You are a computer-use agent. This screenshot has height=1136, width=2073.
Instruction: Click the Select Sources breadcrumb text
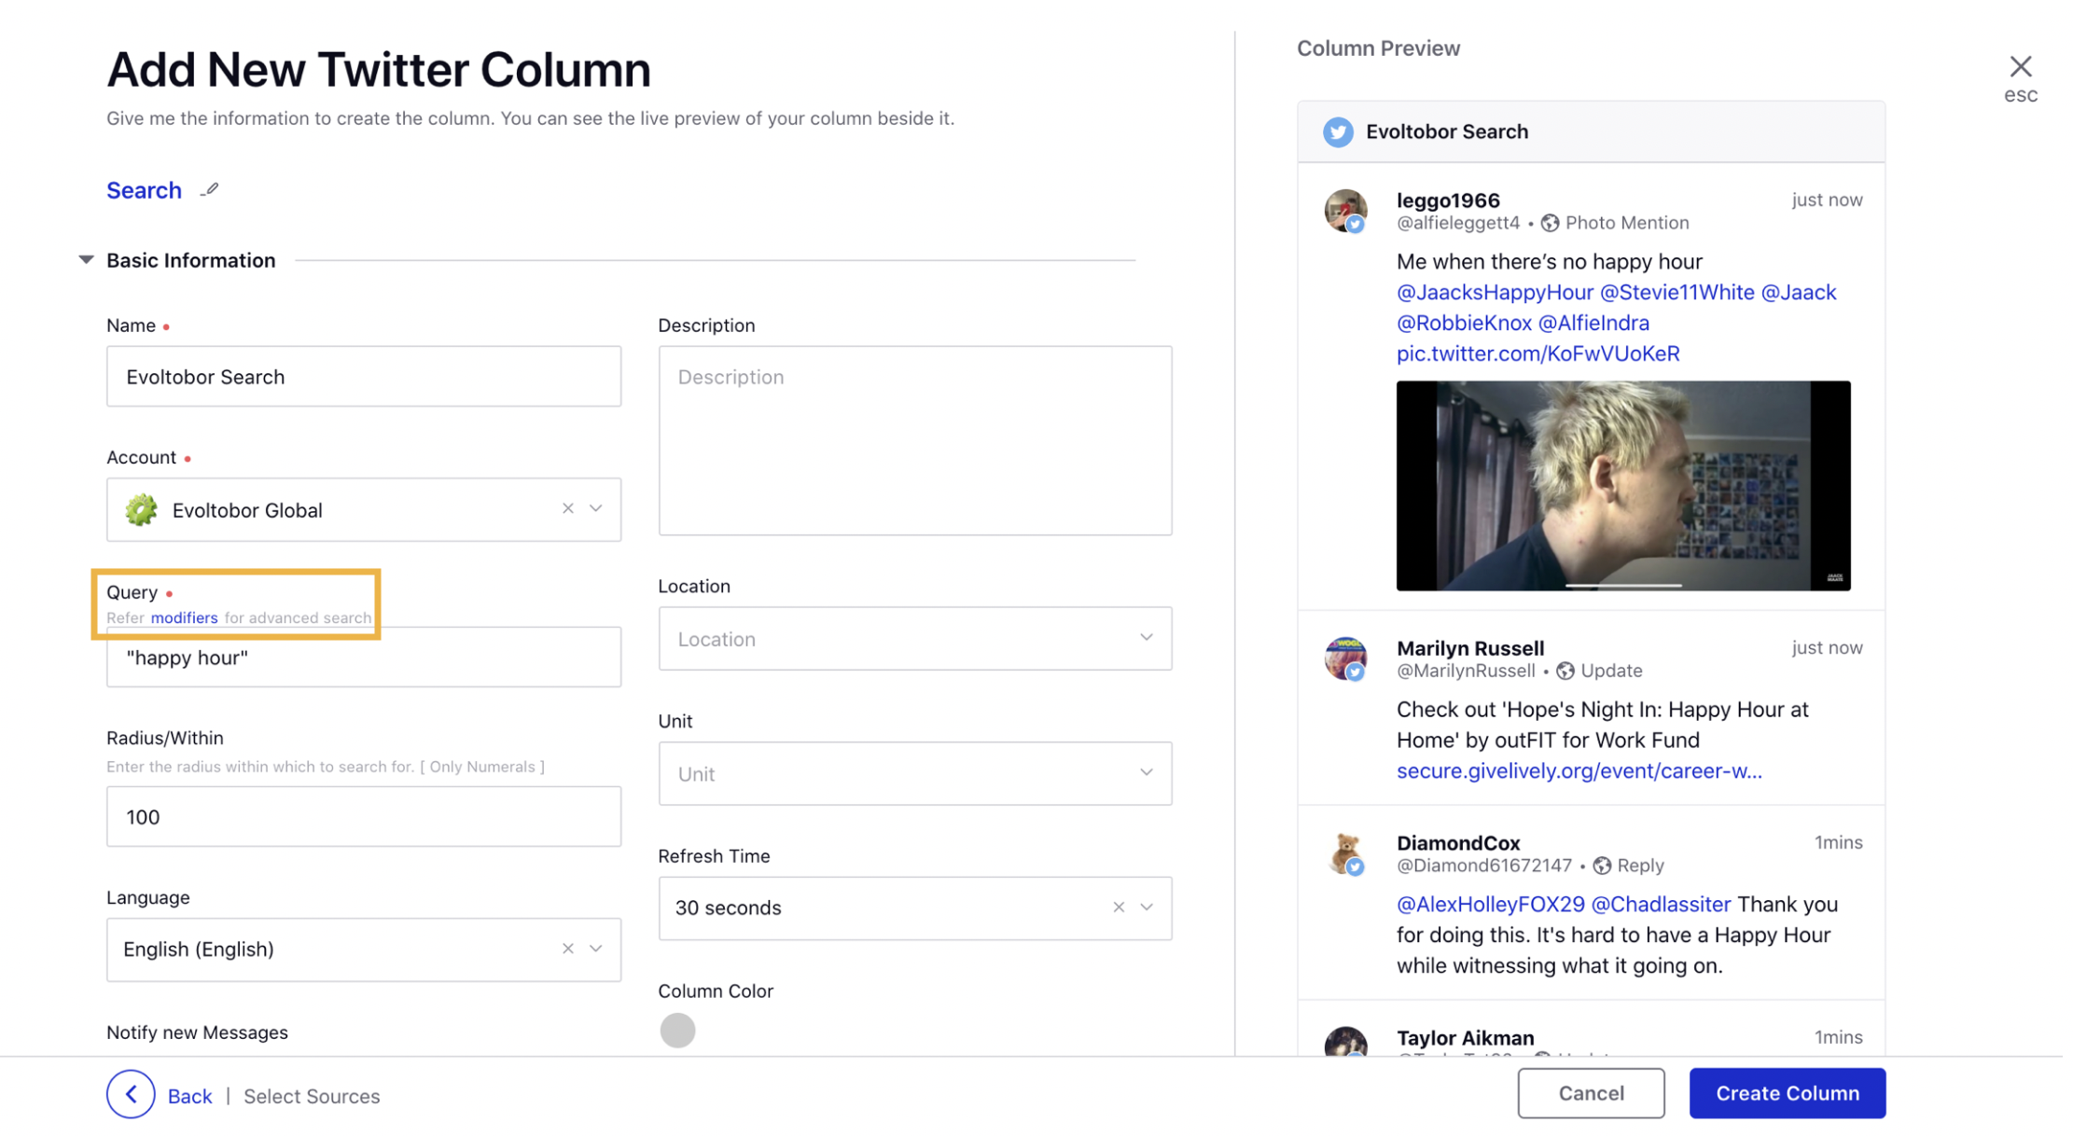[x=312, y=1096]
